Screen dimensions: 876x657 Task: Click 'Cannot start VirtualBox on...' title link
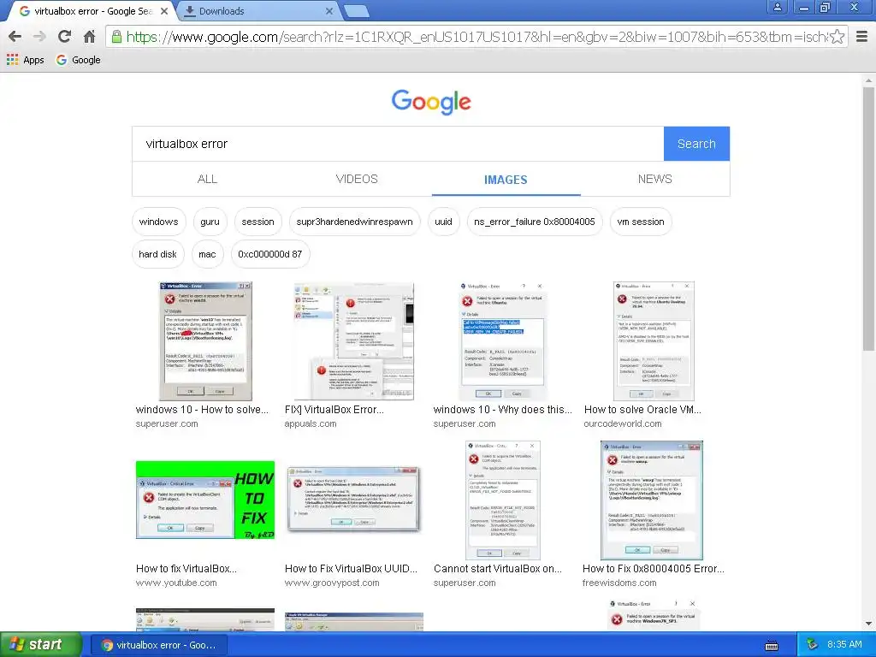(498, 569)
